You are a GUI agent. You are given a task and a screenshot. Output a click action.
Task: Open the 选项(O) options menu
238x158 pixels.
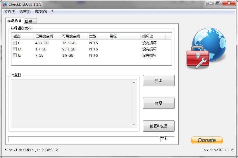click(x=41, y=12)
